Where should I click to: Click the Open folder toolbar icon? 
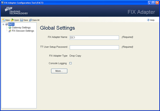tap(12, 20)
